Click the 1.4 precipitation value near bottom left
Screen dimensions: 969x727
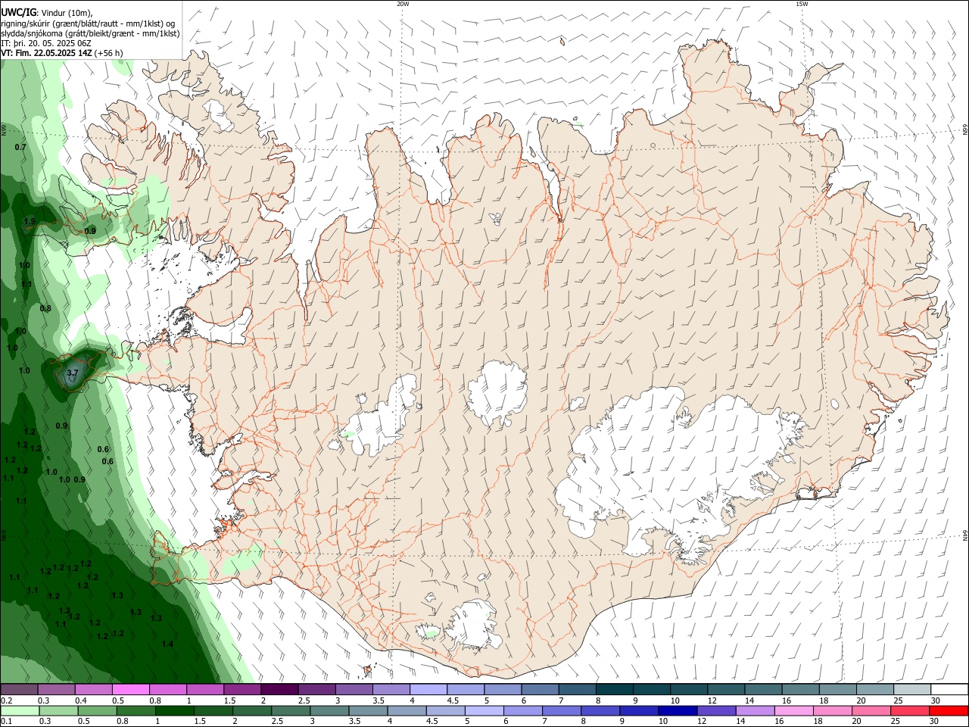pyautogui.click(x=167, y=644)
